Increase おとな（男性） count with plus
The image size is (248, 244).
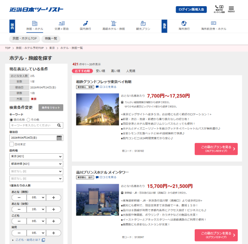[53, 197]
